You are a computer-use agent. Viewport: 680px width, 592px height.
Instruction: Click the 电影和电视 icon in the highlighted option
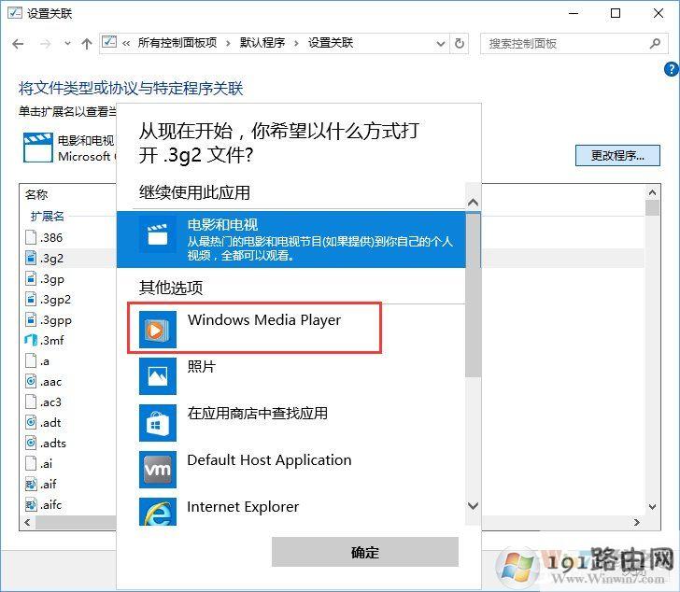(x=158, y=234)
